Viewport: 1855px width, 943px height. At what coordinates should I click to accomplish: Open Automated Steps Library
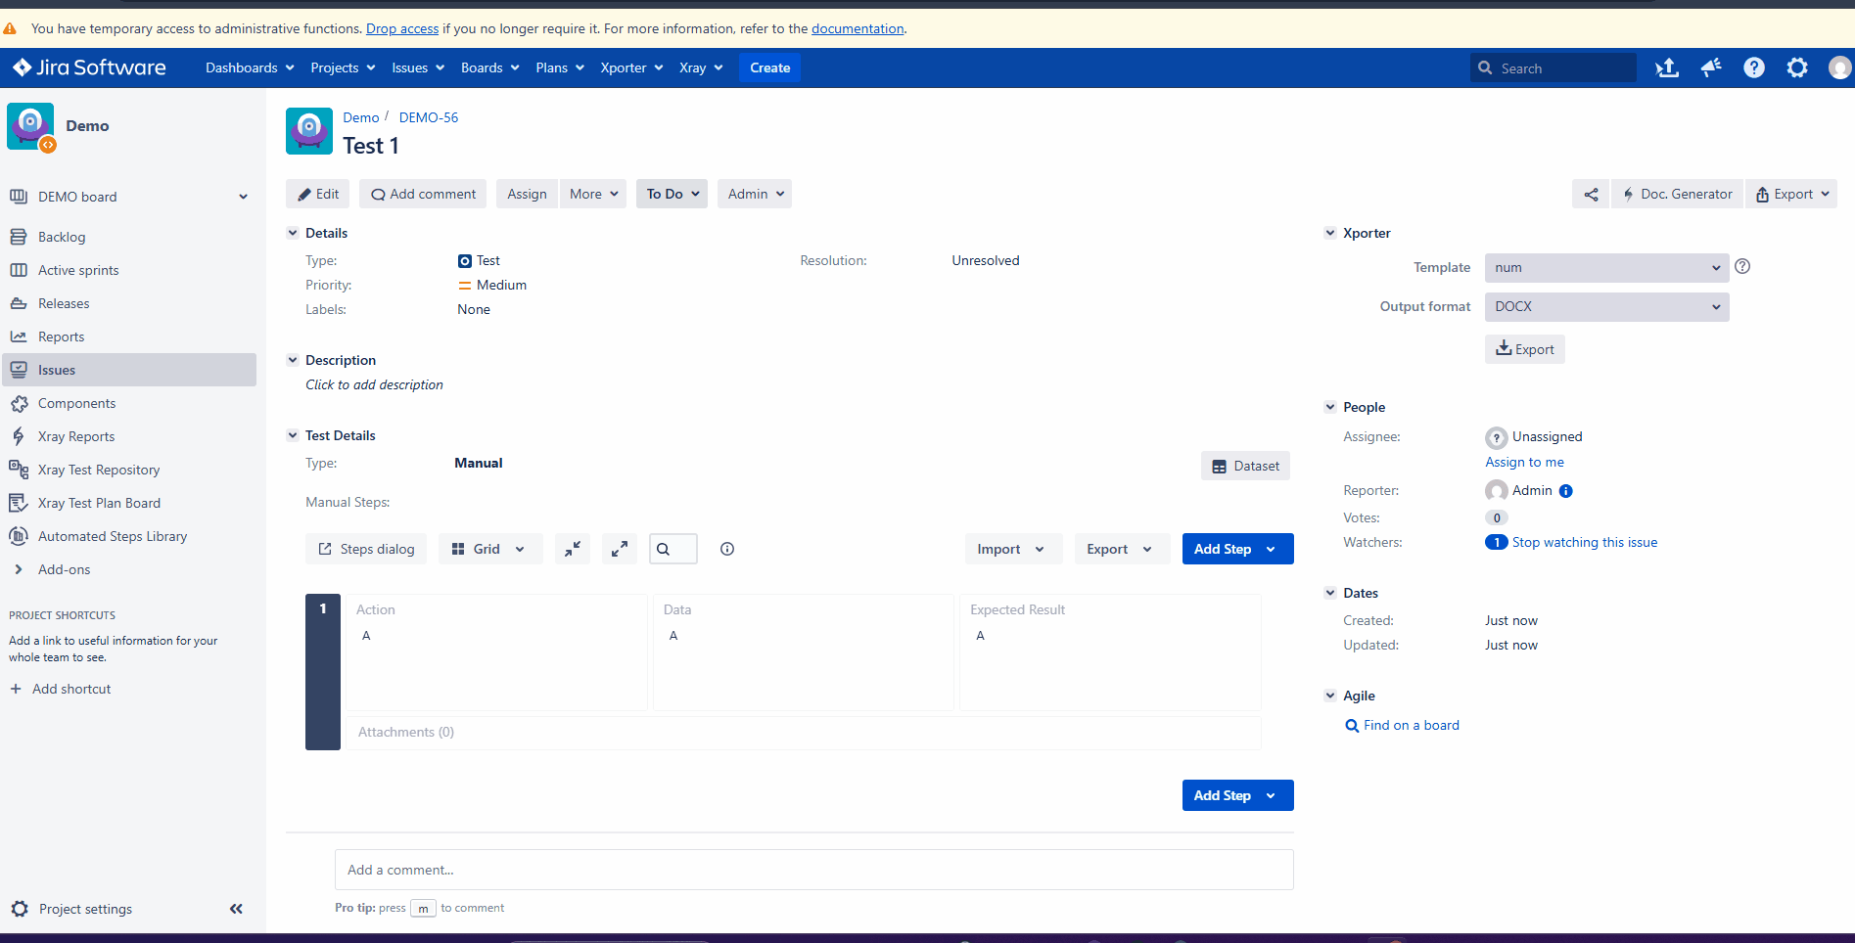click(x=113, y=536)
